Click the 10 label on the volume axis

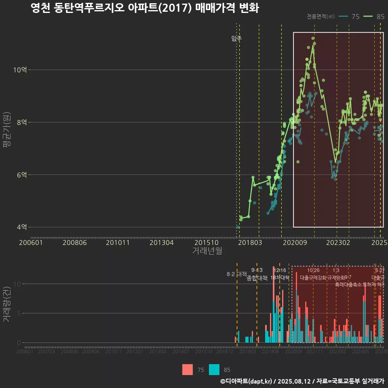pos(17,284)
